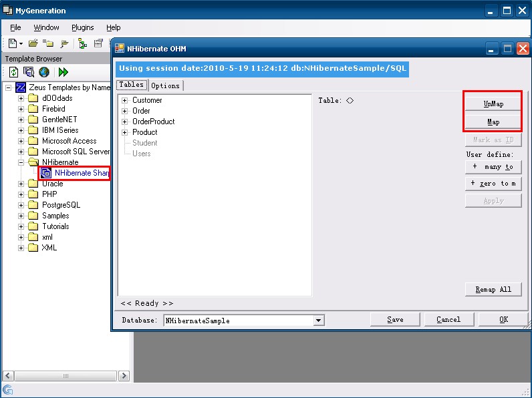Select the Microsoft SQL Server folder label
Screen dimensions: 532x398
click(76, 152)
